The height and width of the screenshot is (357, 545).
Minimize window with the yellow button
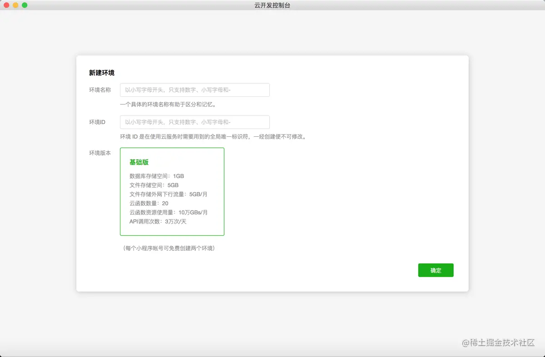(15, 5)
